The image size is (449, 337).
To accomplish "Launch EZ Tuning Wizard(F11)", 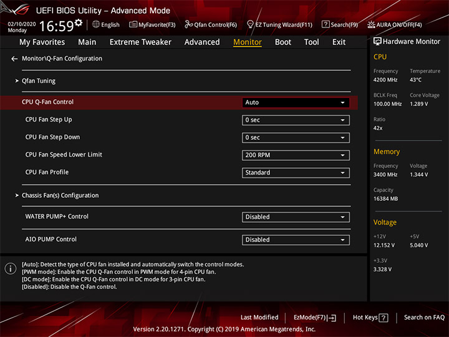I will click(284, 25).
